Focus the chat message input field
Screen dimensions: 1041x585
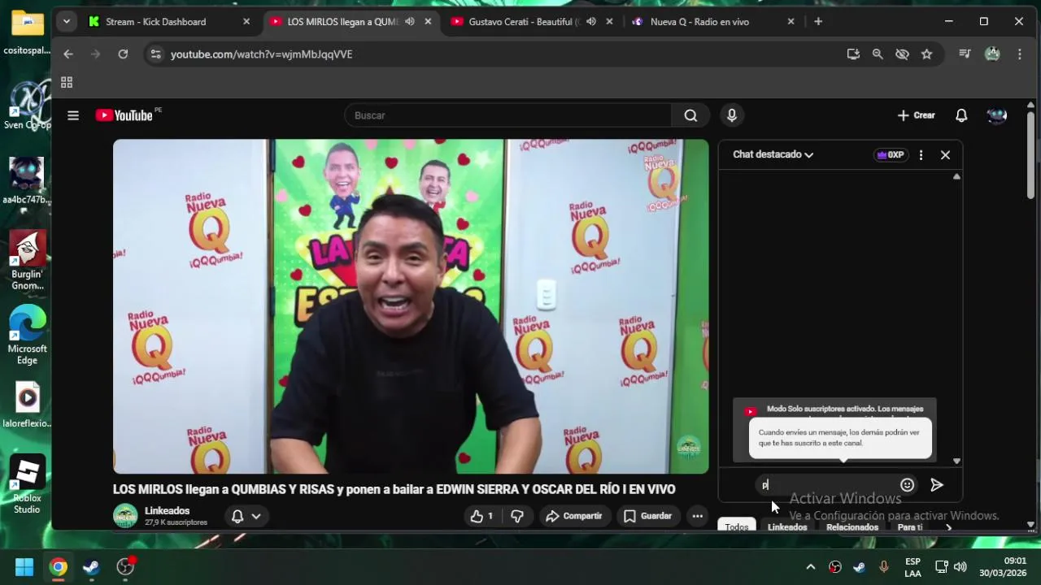825,485
